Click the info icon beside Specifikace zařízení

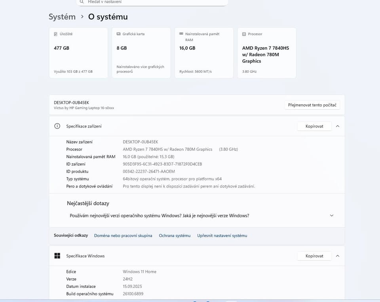point(57,126)
